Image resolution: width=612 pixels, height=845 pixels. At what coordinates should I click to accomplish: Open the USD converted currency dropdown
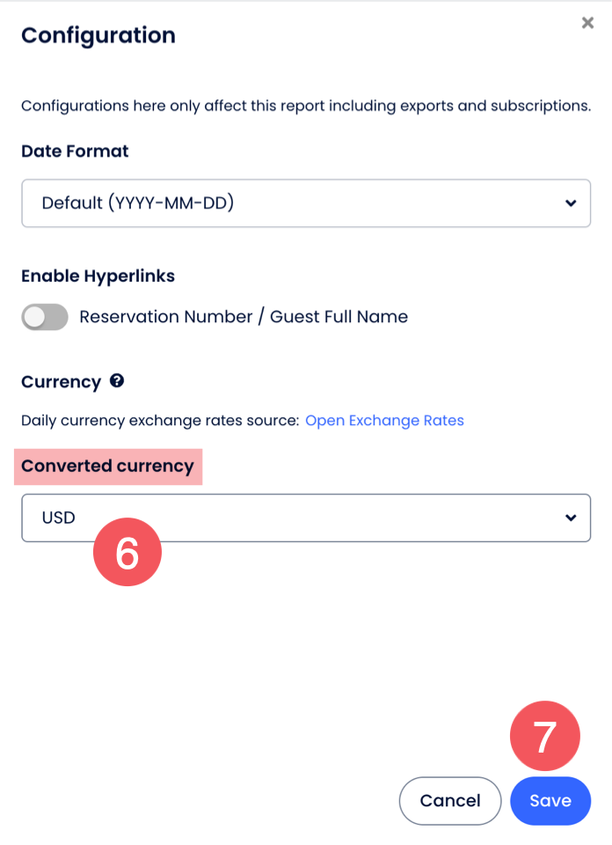click(x=305, y=518)
